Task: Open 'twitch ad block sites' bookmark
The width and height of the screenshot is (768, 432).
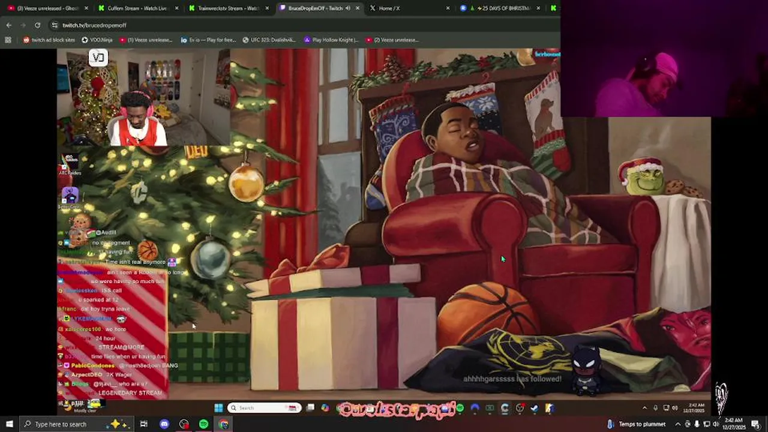Action: click(49, 40)
